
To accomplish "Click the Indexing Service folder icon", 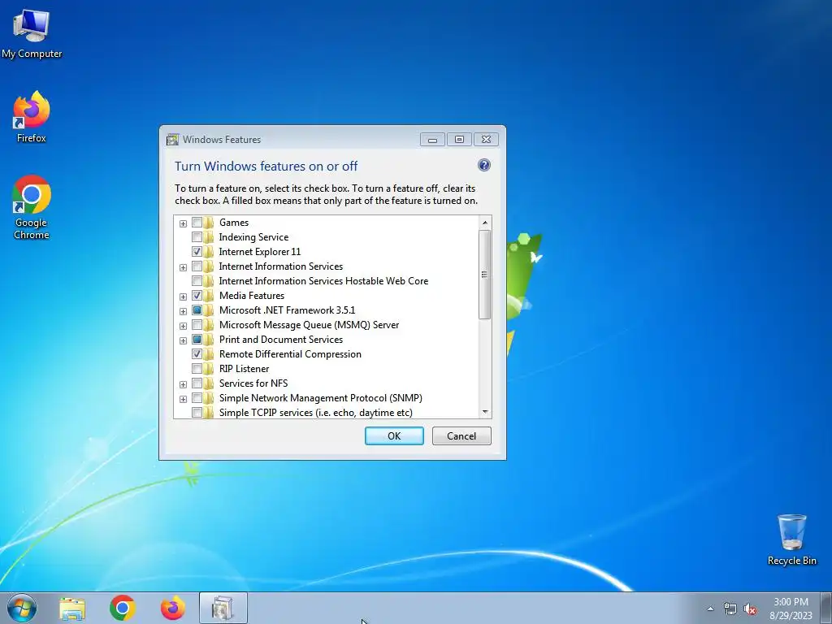I will pos(209,237).
